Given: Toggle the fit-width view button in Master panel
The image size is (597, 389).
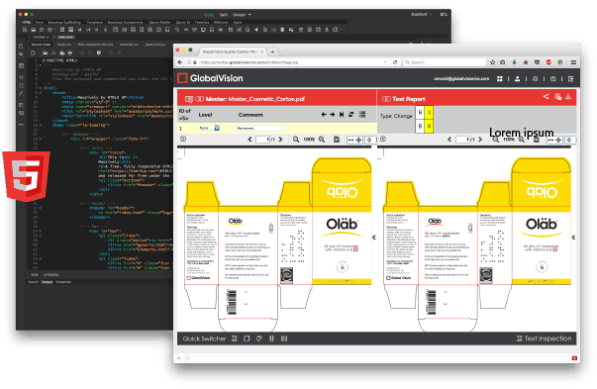Looking at the screenshot, I should pos(350,140).
